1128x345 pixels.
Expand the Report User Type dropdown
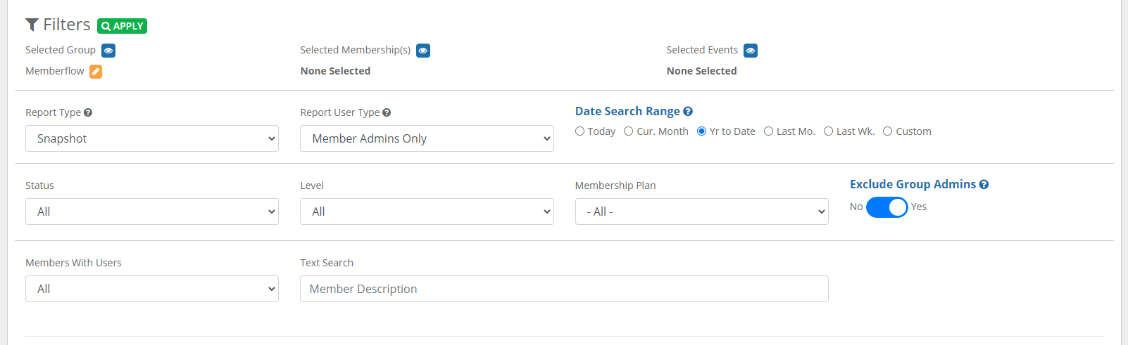coord(427,138)
